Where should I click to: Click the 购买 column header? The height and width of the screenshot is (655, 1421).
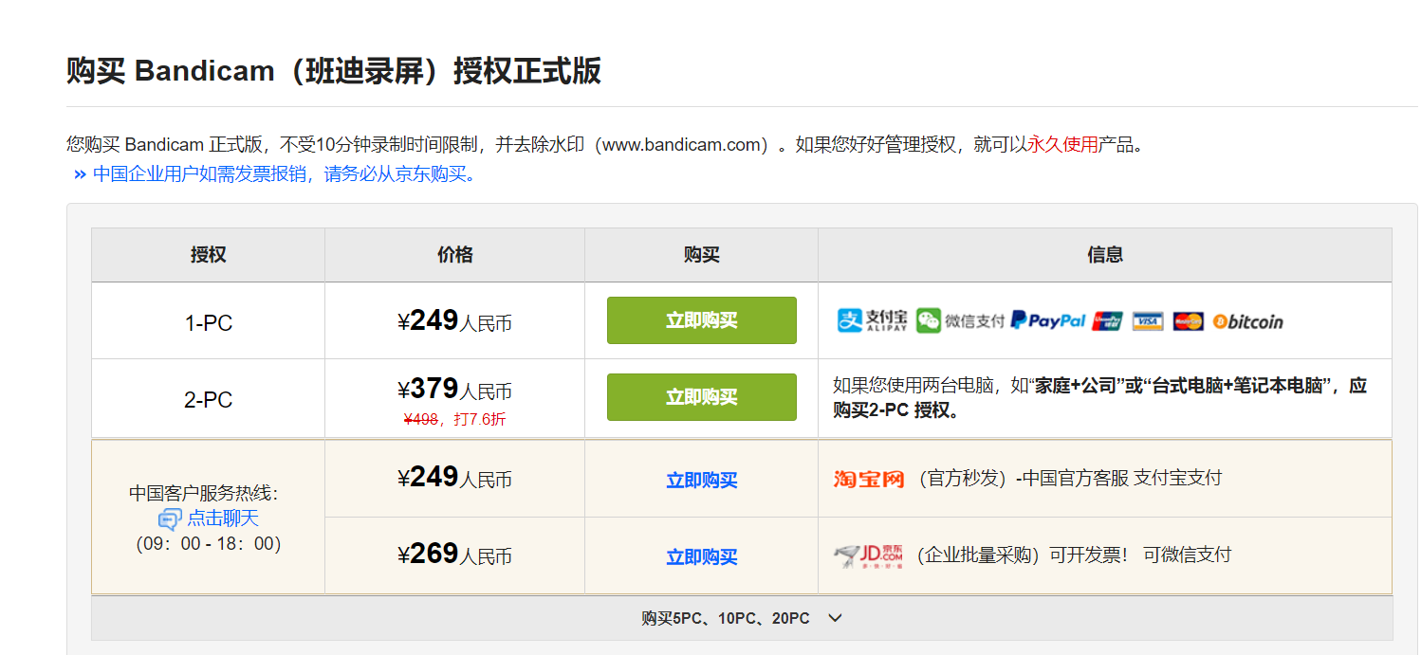pyautogui.click(x=702, y=255)
